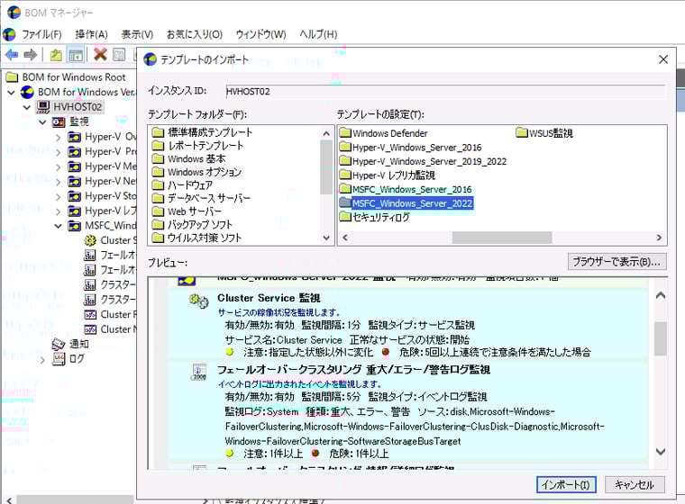
Task: Click the preview pane scroll-down arrow
Action: coord(661,452)
